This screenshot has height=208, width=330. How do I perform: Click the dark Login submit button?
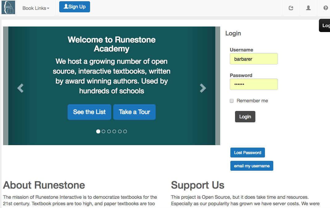coord(245,116)
